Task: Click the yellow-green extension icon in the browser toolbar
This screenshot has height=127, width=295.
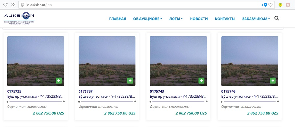Action: click(x=280, y=5)
